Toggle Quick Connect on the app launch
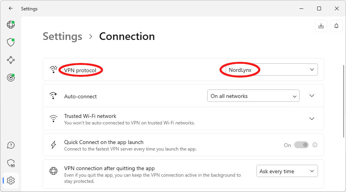This screenshot has height=192, width=346. point(301,145)
